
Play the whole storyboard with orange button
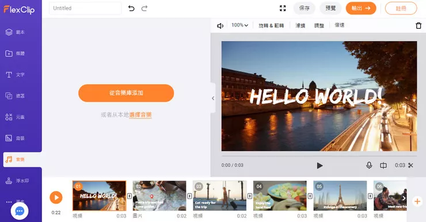pos(56,197)
